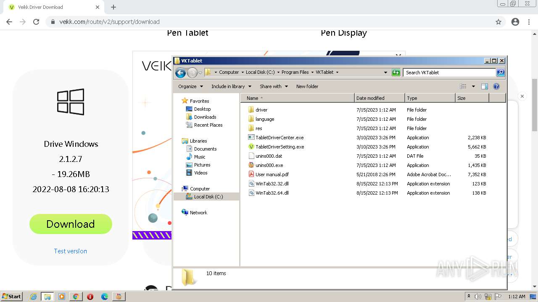Image resolution: width=538 pixels, height=302 pixels.
Task: Select TabletDriverSetting.exe file icon
Action: (x=251, y=147)
